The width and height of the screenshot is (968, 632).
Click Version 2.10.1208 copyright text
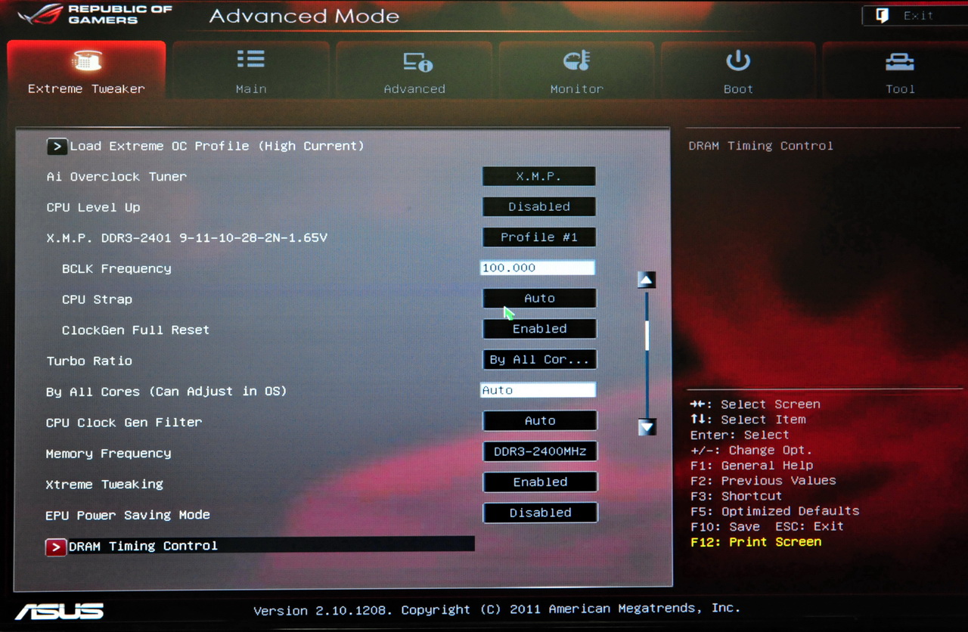496,609
